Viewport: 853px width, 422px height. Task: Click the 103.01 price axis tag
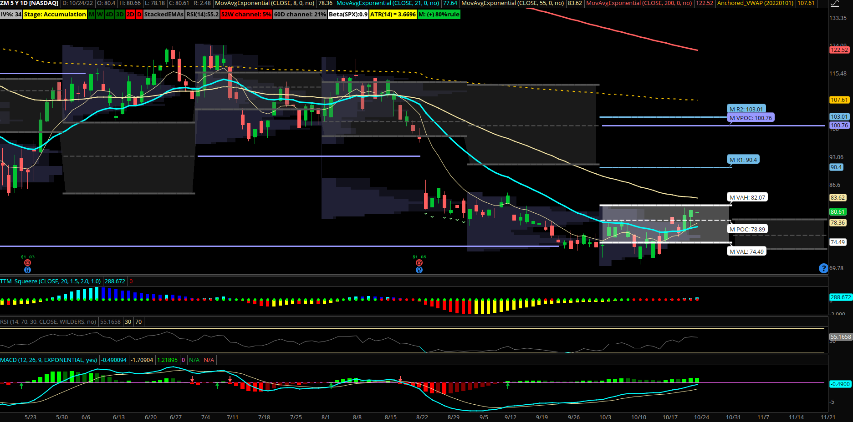839,117
